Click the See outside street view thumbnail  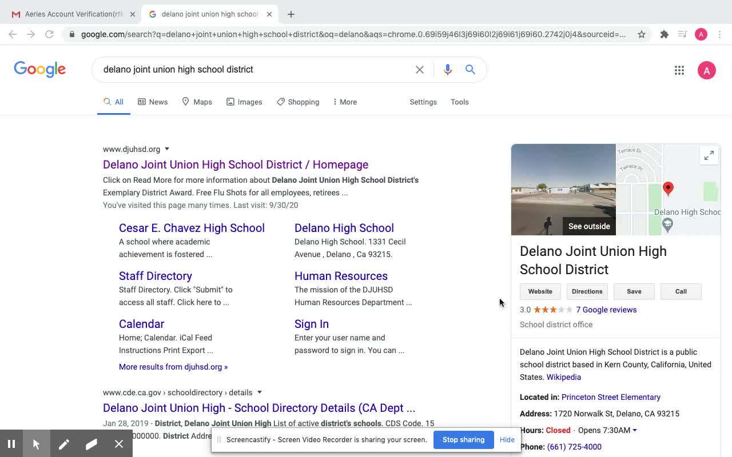(563, 190)
